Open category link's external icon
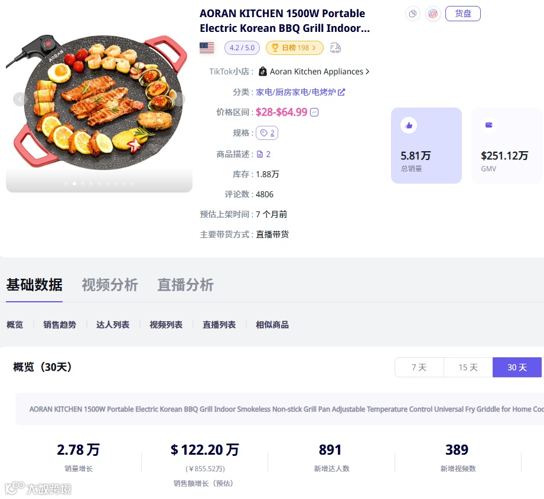 (x=341, y=92)
